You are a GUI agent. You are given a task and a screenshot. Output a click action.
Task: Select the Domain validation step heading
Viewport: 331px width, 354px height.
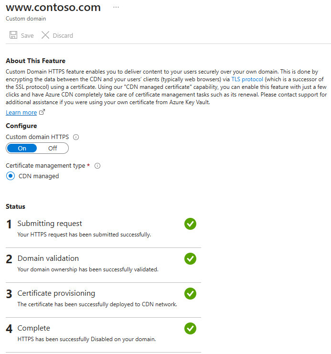[48, 258]
